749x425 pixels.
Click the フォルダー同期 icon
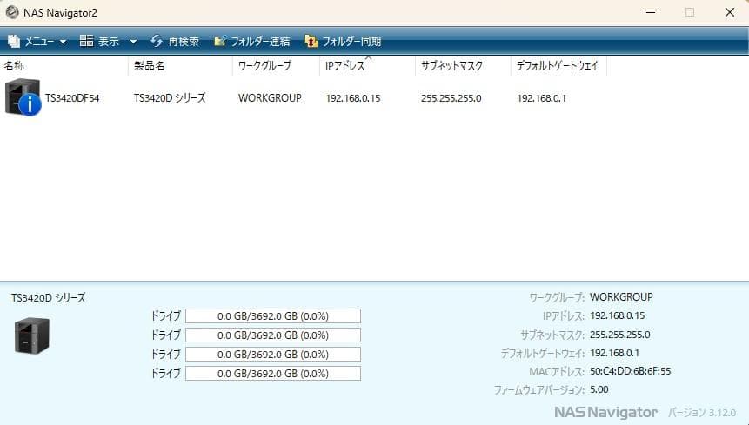[311, 42]
